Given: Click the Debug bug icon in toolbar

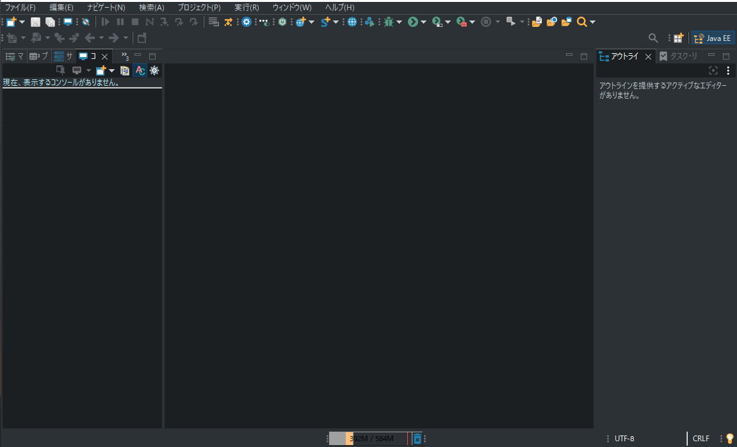Looking at the screenshot, I should 388,22.
